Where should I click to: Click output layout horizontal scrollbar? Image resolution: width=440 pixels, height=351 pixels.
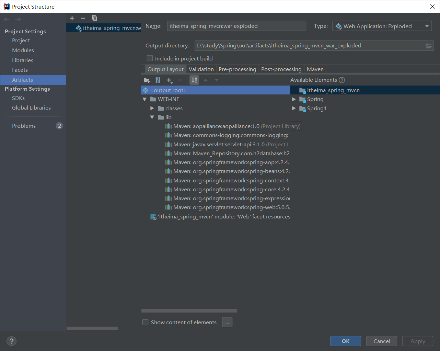point(189,311)
